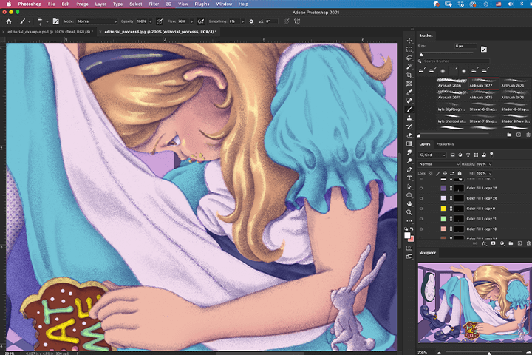Create new brush in Brushes panel
The image size is (532, 355).
(x=519, y=135)
